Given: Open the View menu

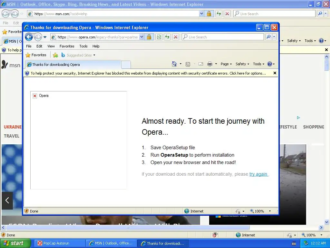Looking at the screenshot, I should pos(51,46).
